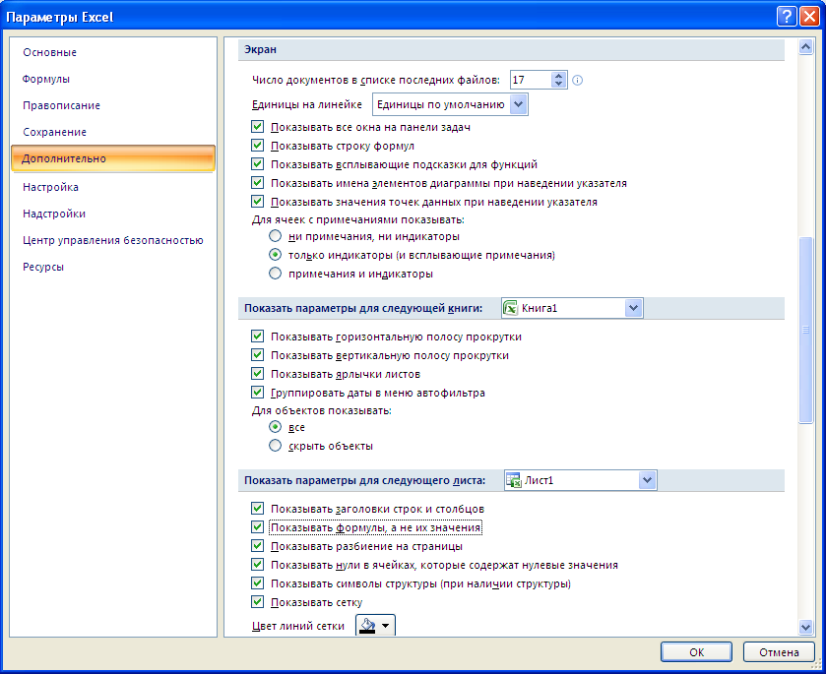Select все radio for objects

(275, 427)
